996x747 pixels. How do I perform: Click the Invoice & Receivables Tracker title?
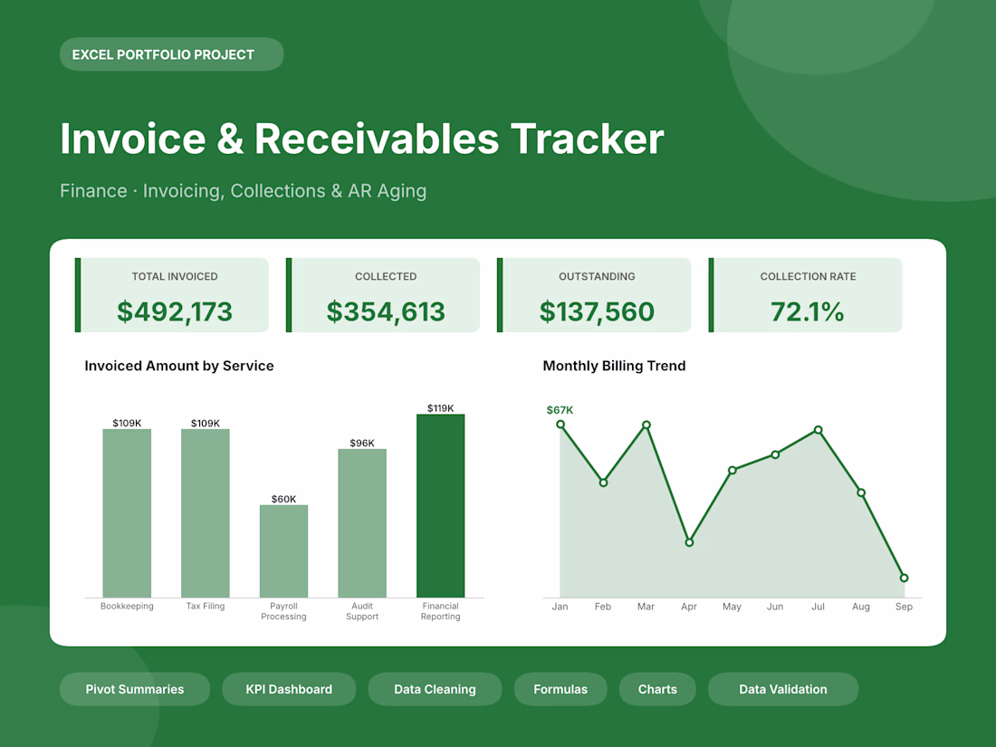click(362, 139)
